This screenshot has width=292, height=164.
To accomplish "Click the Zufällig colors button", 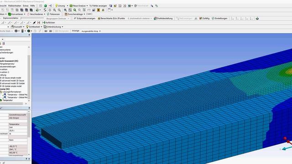I will point(204,18).
